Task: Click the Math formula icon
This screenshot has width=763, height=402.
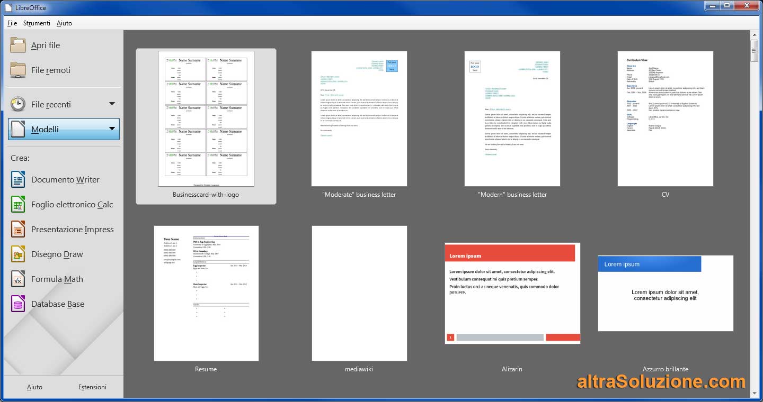Action: 18,279
